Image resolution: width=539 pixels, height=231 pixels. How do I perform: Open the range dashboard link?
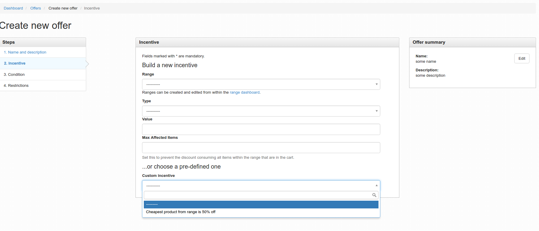tap(244, 92)
